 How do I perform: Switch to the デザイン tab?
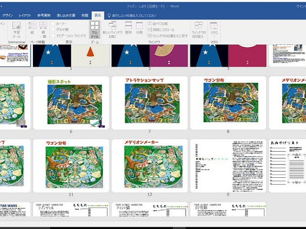pos(7,16)
